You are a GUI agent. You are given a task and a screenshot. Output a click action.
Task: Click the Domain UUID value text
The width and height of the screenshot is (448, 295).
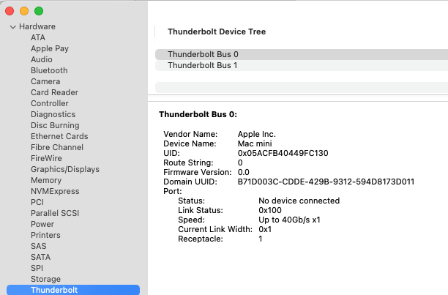point(326,182)
